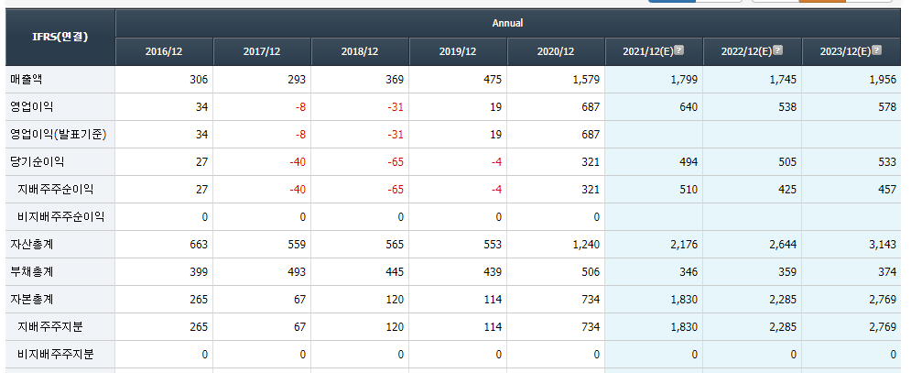The image size is (911, 373).
Task: Click 부채총계 value 493 for 2017/12
Action: (x=297, y=272)
